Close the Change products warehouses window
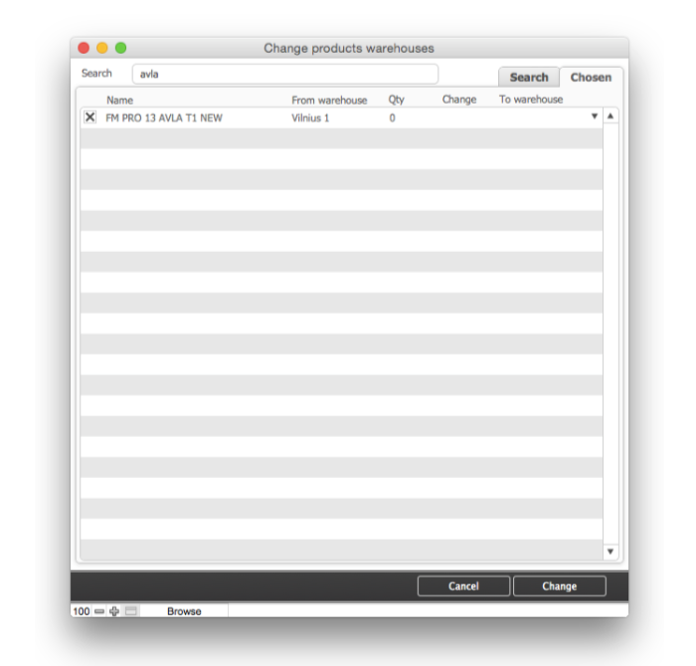This screenshot has height=666, width=696. (x=84, y=48)
